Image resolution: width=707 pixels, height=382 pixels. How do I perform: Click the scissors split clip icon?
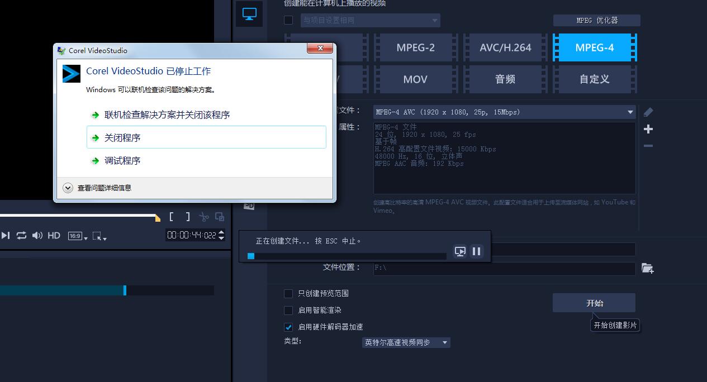coord(204,217)
